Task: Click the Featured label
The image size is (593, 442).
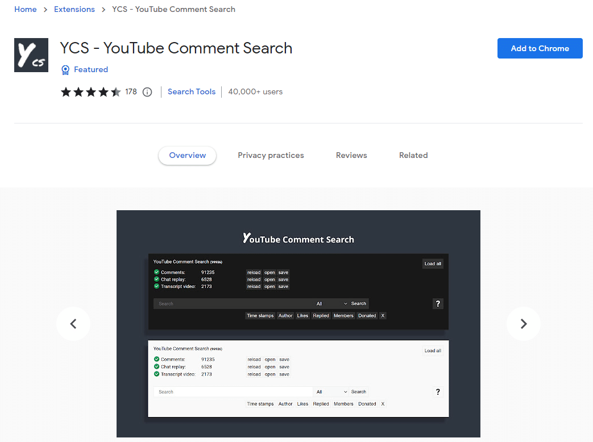Action: [91, 69]
